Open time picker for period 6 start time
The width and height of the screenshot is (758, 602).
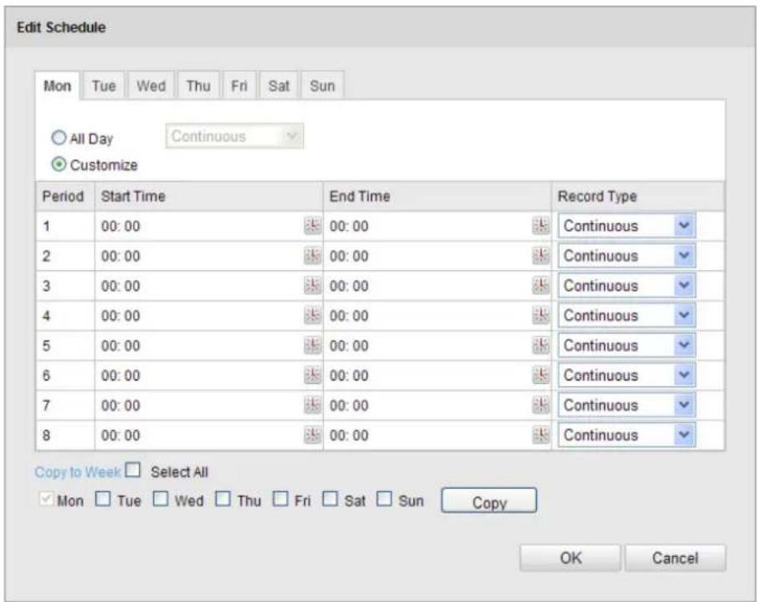tap(312, 375)
